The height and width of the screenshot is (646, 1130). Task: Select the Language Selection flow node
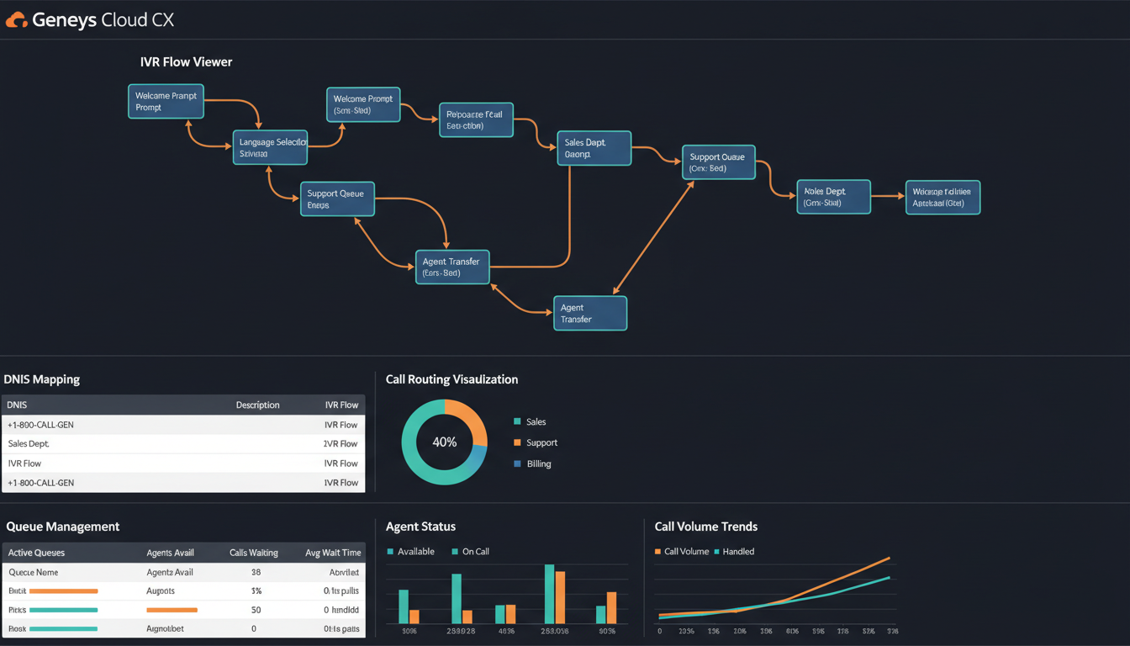tap(270, 147)
